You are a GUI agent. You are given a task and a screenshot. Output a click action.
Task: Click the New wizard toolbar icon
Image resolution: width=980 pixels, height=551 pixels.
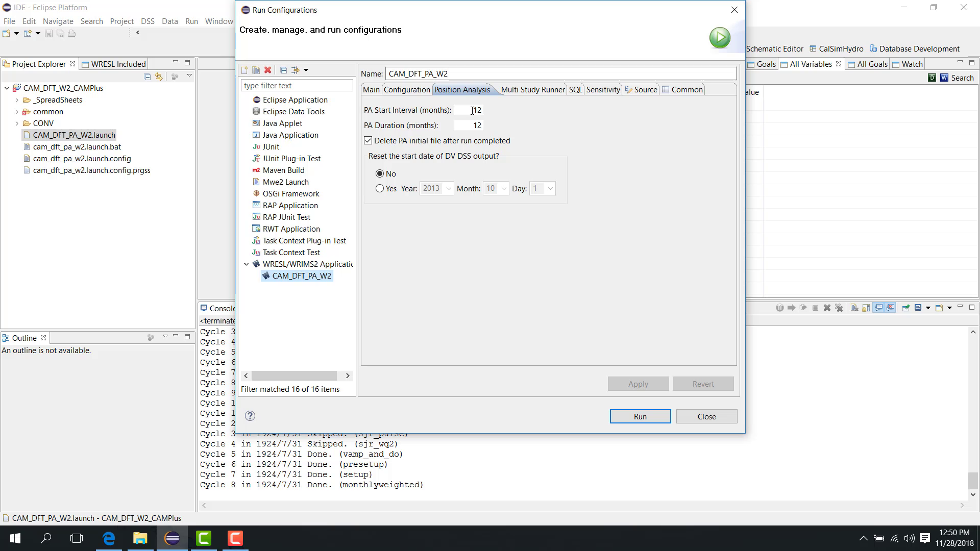(x=6, y=34)
